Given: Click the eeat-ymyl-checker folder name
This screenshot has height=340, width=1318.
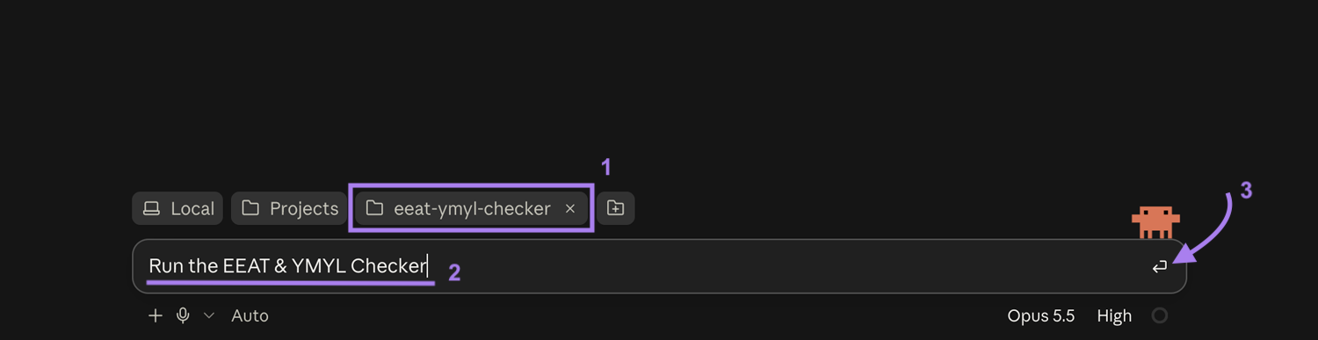Looking at the screenshot, I should point(472,208).
